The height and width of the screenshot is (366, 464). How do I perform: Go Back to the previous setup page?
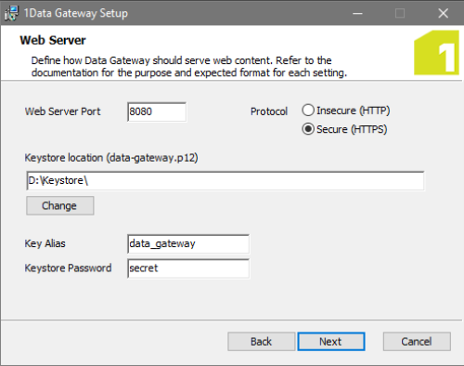262,342
